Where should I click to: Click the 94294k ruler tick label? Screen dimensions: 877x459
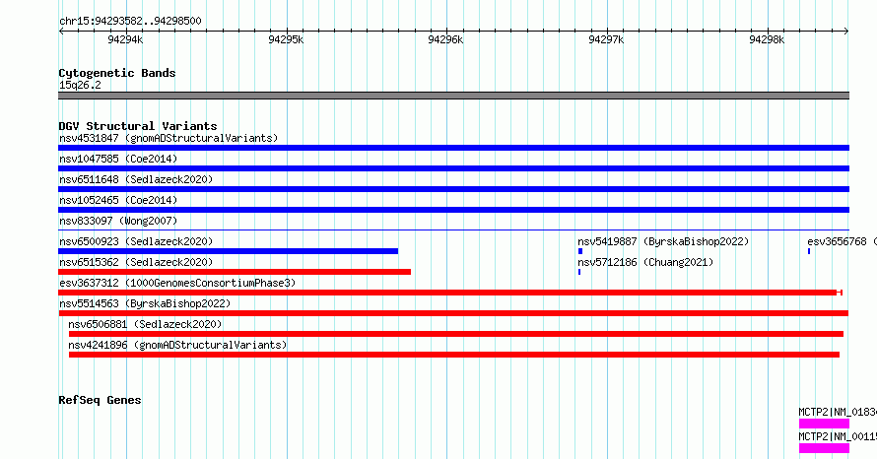tap(125, 39)
